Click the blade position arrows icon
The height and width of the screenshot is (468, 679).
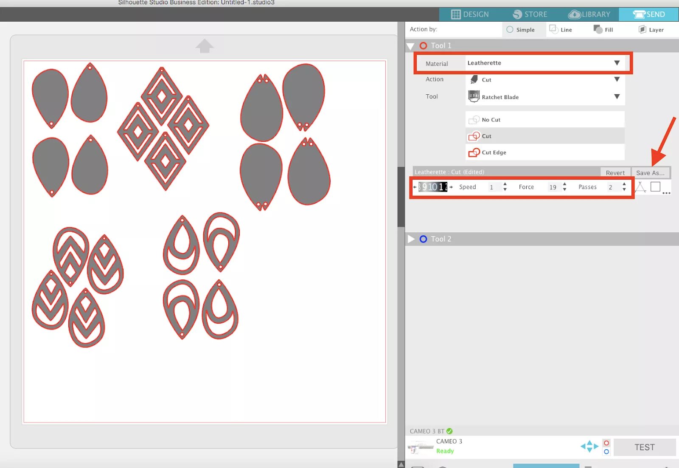click(589, 446)
